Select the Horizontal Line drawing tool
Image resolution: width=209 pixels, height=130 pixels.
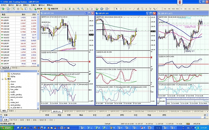click(x=130, y=9)
